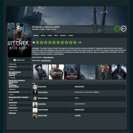Open Jacek Rozenek cast member link
The image size is (133, 133).
pos(43,110)
